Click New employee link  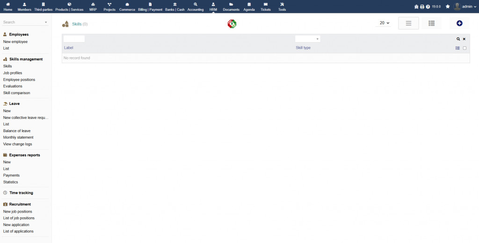pyautogui.click(x=15, y=42)
